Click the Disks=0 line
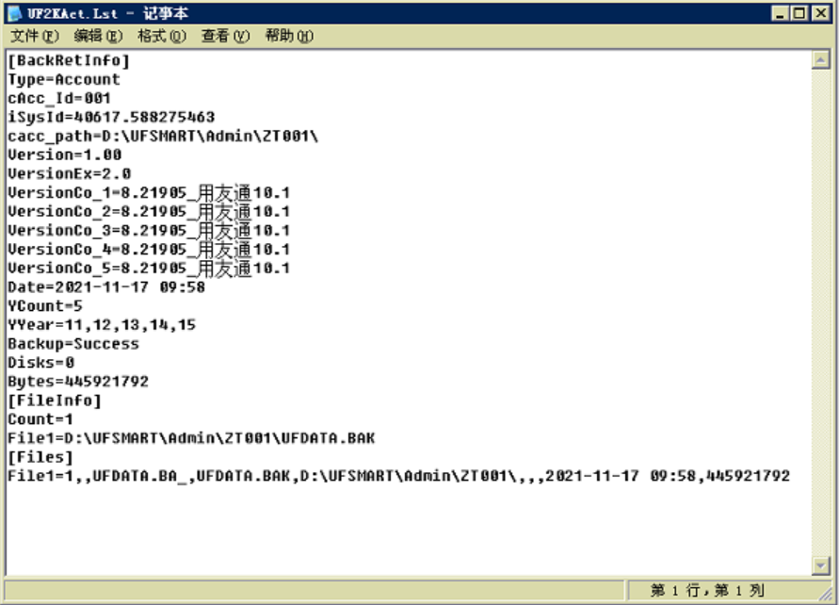The height and width of the screenshot is (605, 839). (40, 363)
